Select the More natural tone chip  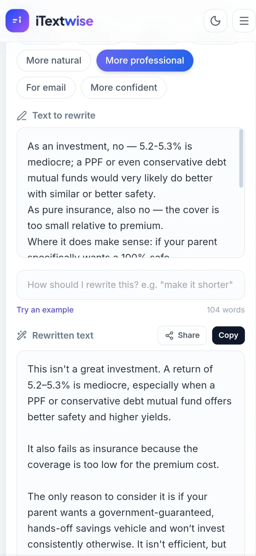(54, 60)
